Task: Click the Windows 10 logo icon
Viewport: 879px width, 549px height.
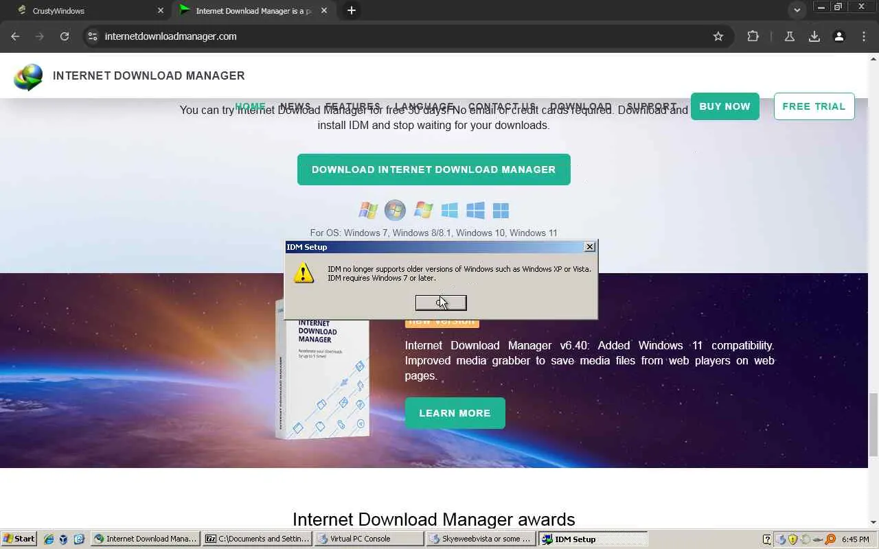Action: (475, 210)
